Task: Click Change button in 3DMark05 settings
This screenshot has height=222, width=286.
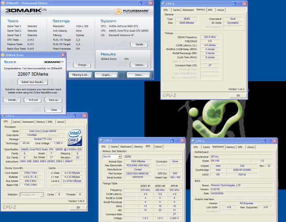Action: [82, 65]
